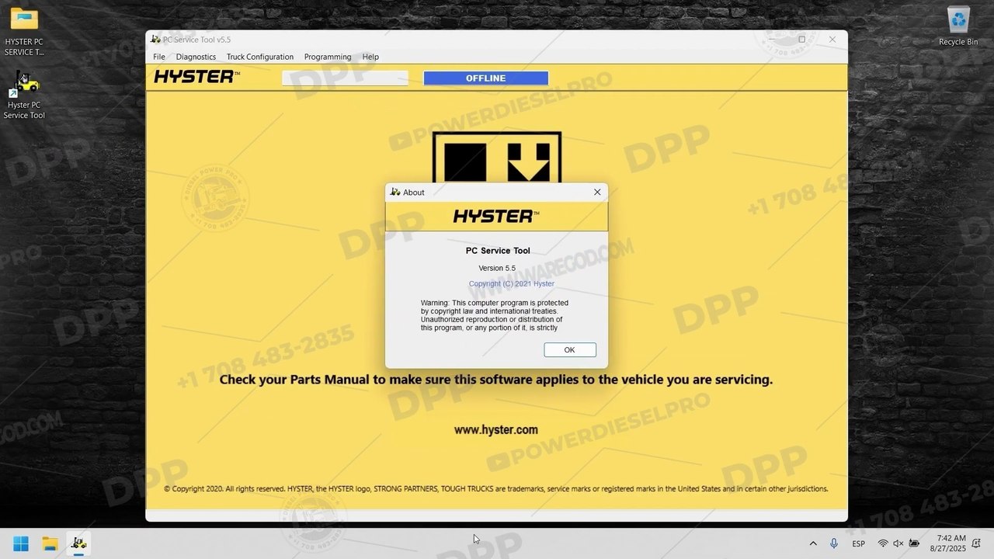Click the HYSTER logo in the main window header
Image resolution: width=994 pixels, height=559 pixels.
(197, 76)
